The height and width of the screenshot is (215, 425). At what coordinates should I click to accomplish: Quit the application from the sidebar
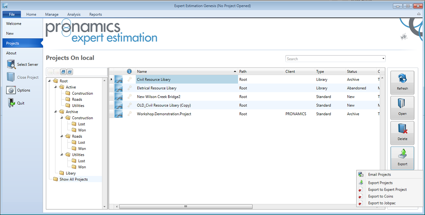pos(12,103)
